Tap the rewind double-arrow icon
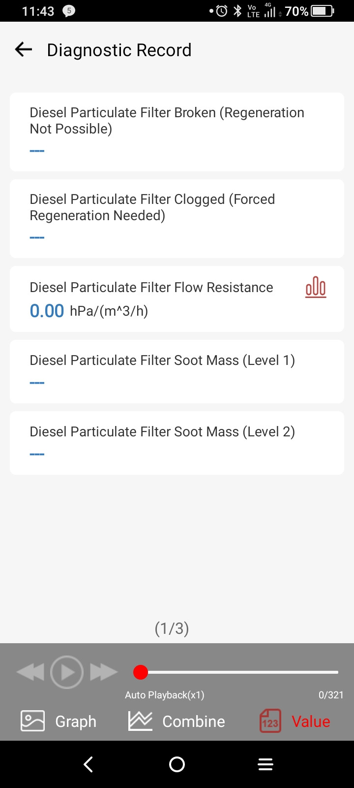The height and width of the screenshot is (788, 354). pyautogui.click(x=30, y=672)
